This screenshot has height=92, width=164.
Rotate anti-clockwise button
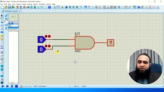(6, 19)
